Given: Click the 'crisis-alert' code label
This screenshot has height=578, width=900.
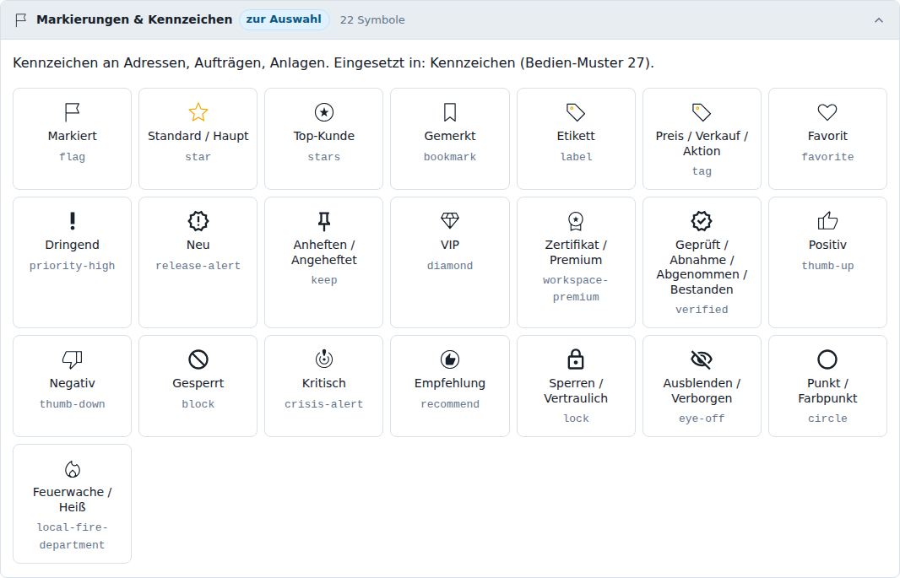Looking at the screenshot, I should 323,403.
